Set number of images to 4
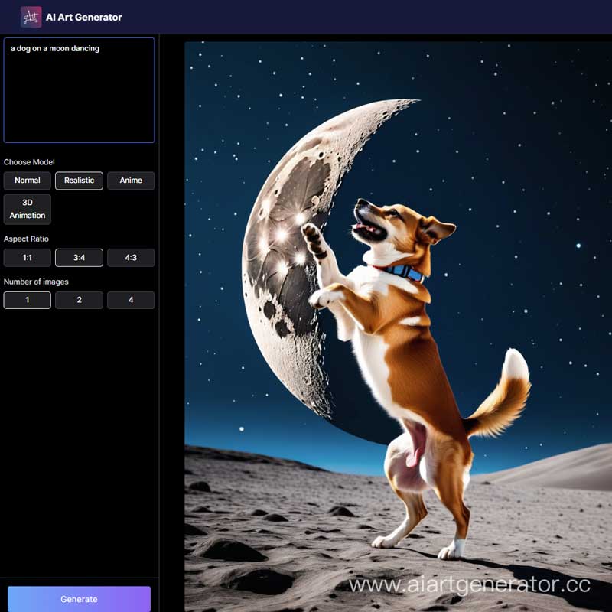Image resolution: width=612 pixels, height=612 pixels. (131, 300)
